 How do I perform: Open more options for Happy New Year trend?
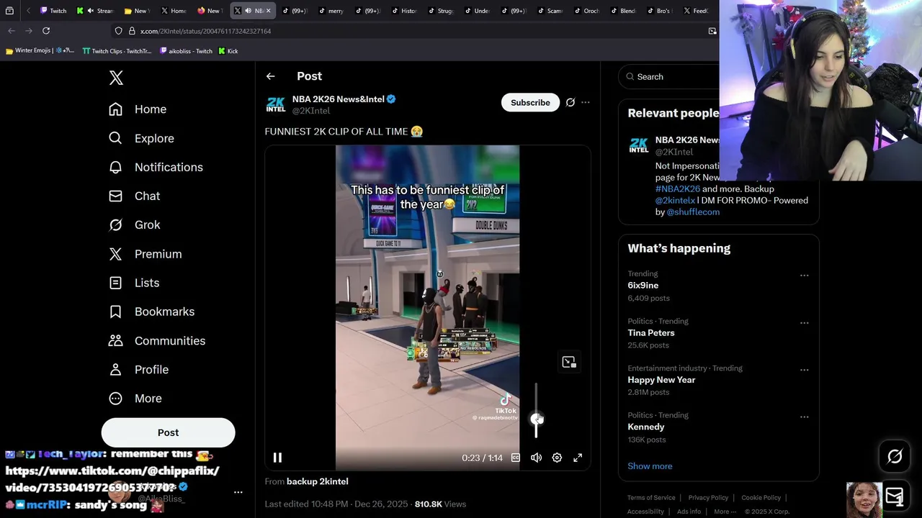[804, 370]
